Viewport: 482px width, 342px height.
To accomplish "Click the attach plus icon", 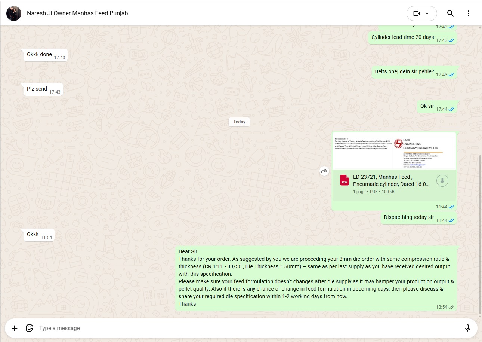I will click(15, 328).
